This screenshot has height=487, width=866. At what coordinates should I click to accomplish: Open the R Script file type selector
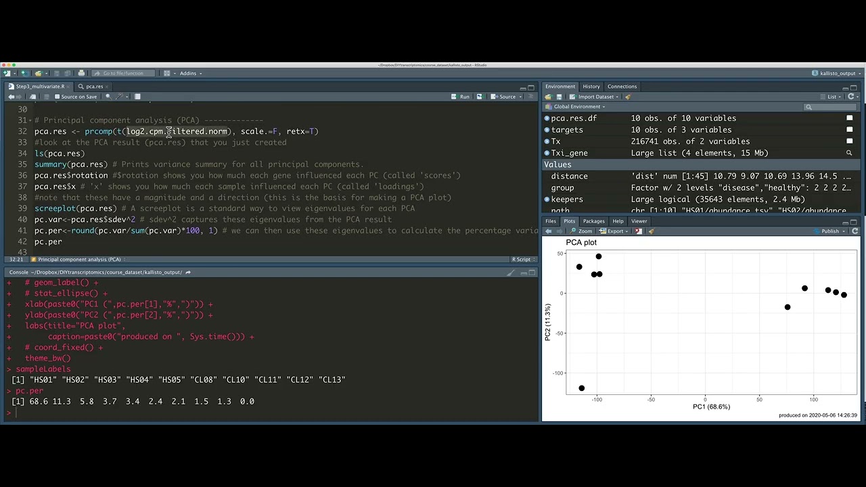pos(523,260)
